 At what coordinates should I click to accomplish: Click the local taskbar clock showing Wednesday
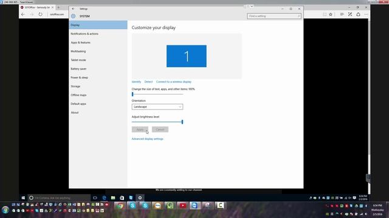[377, 210]
